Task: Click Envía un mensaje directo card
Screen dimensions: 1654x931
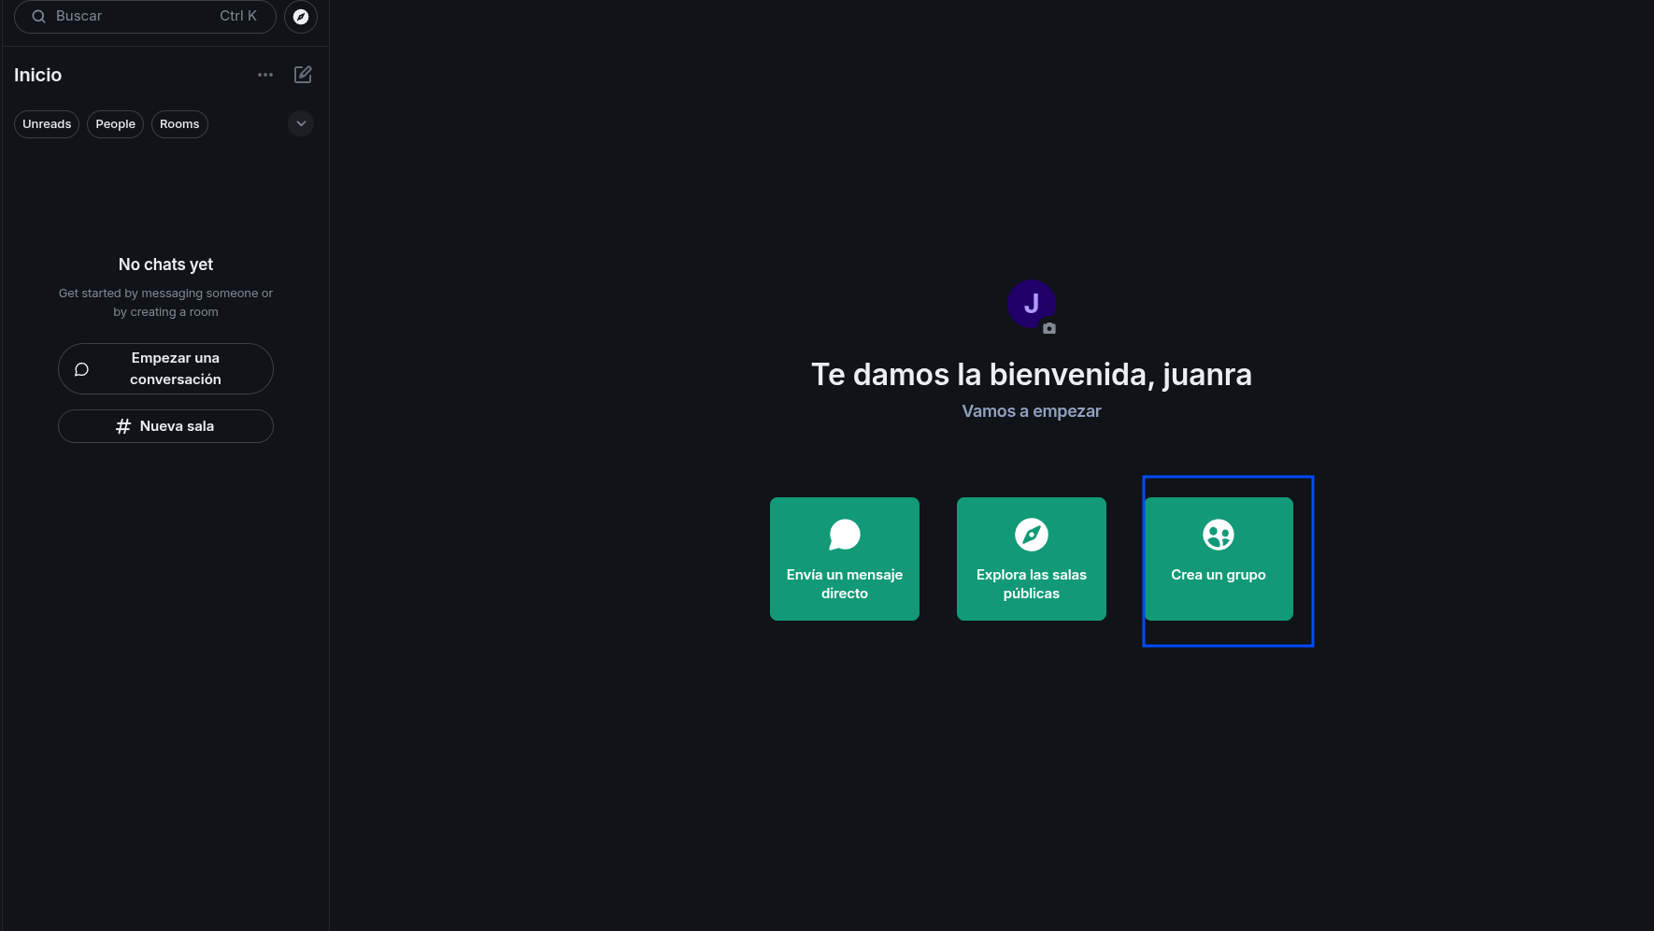Action: [x=845, y=559]
